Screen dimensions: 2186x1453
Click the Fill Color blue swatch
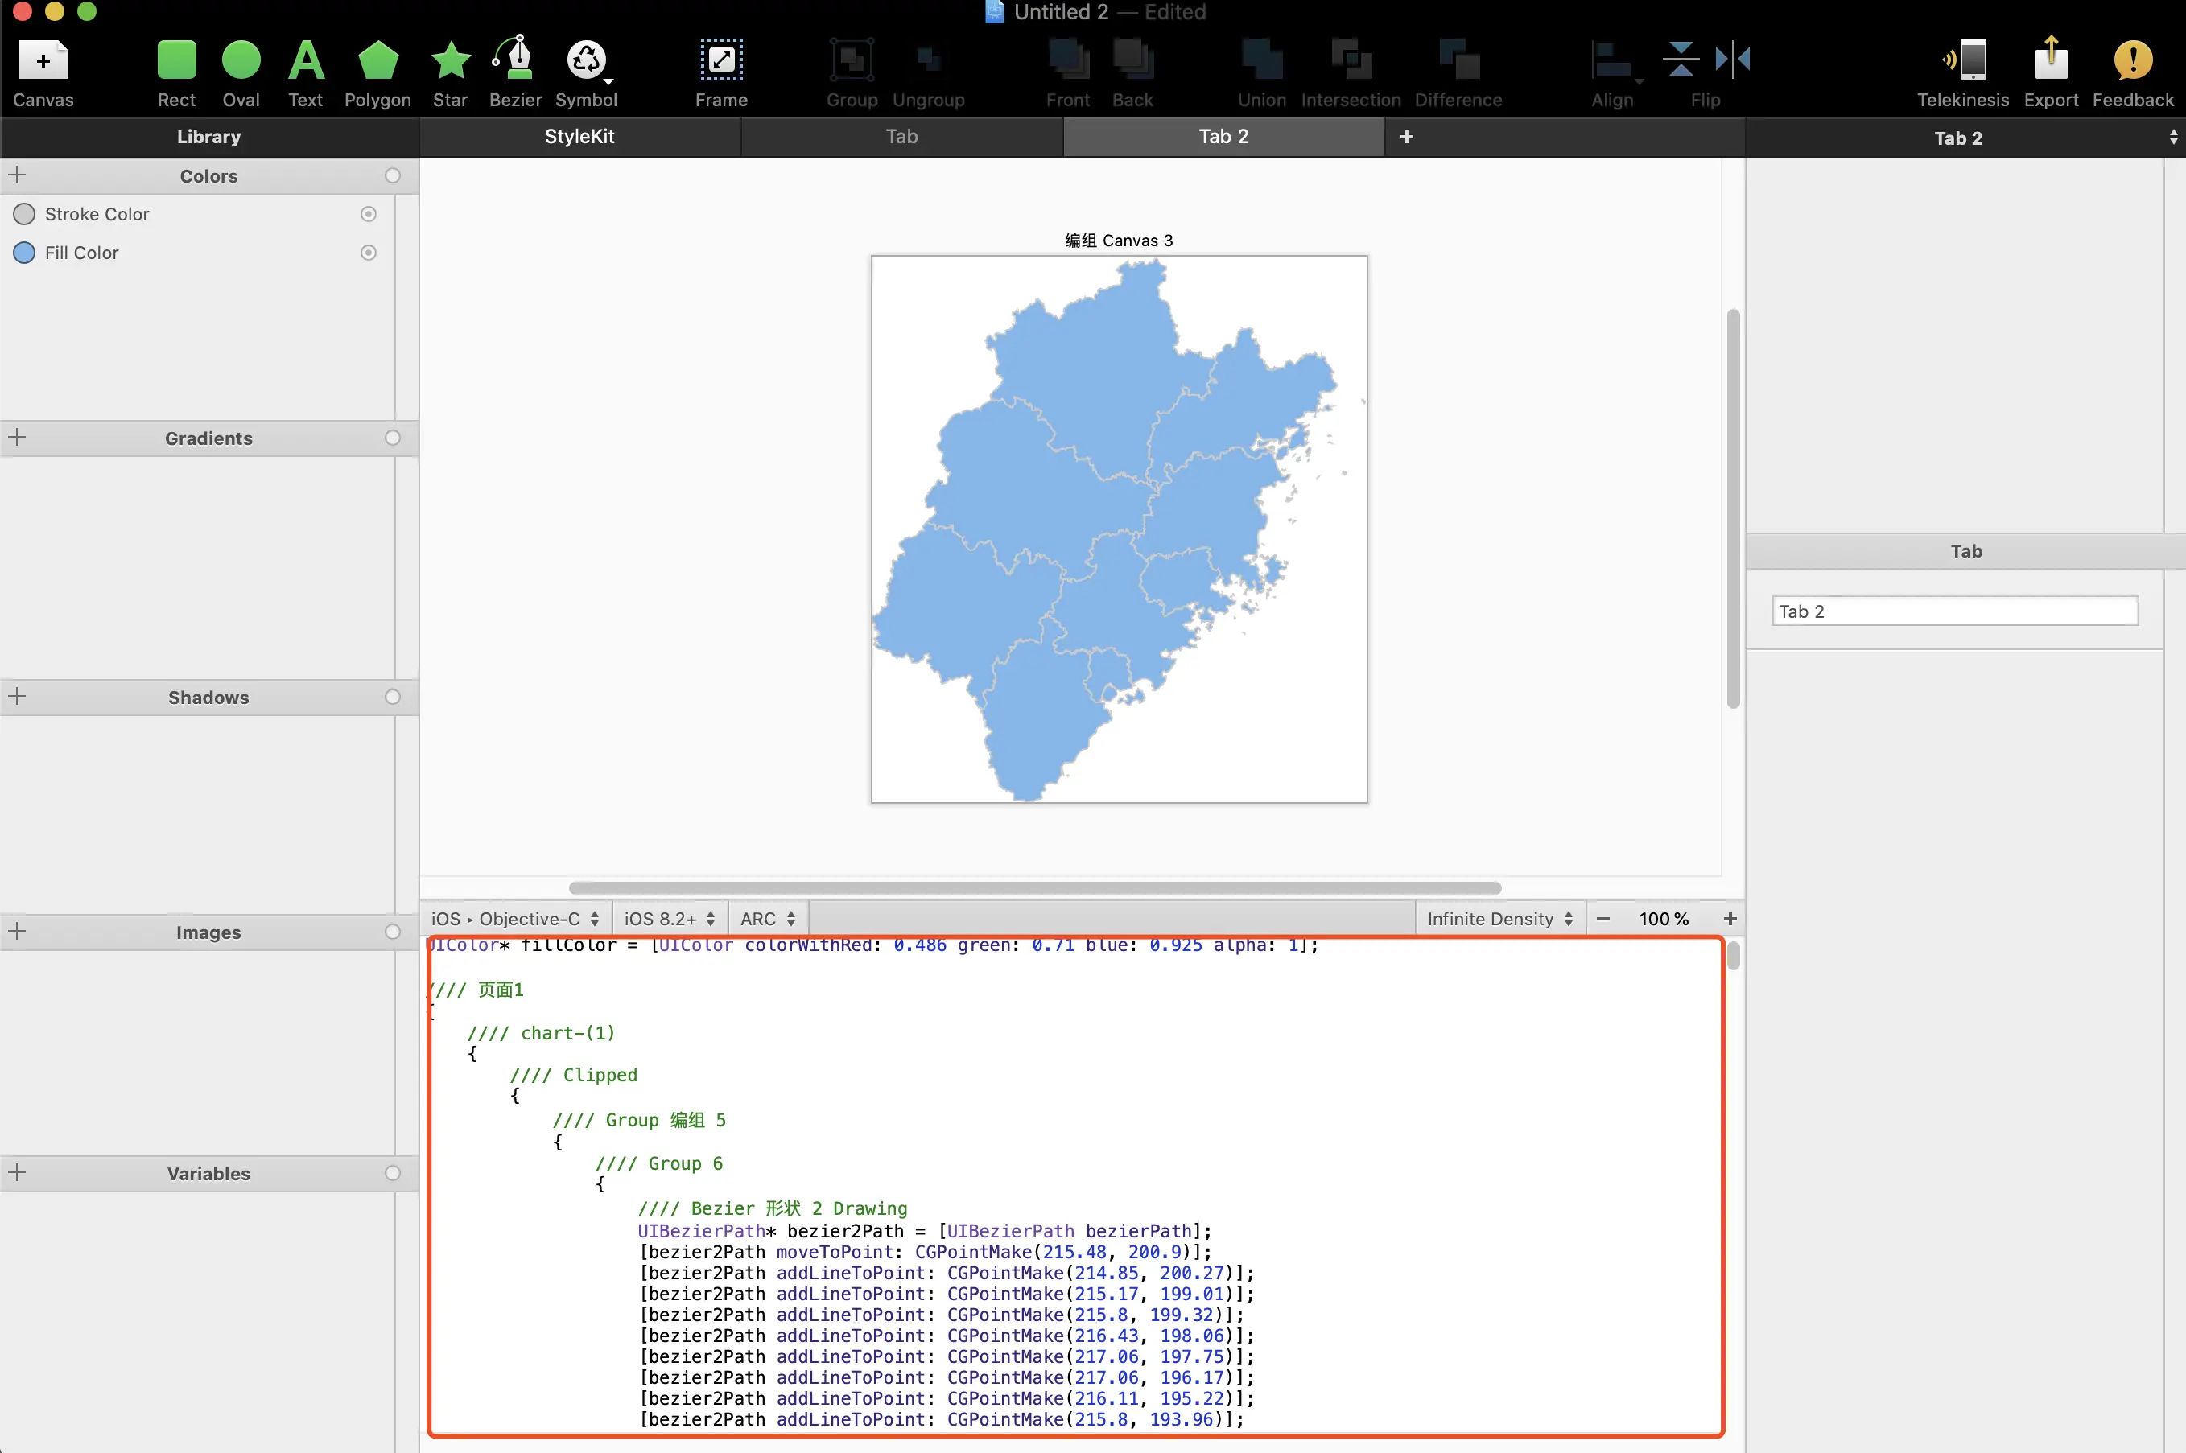[24, 253]
